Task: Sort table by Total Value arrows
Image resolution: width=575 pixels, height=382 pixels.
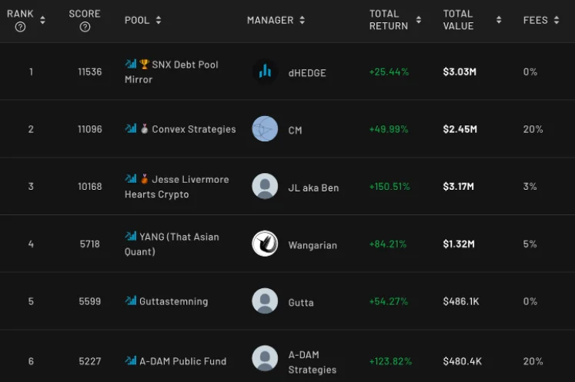Action: click(x=498, y=20)
